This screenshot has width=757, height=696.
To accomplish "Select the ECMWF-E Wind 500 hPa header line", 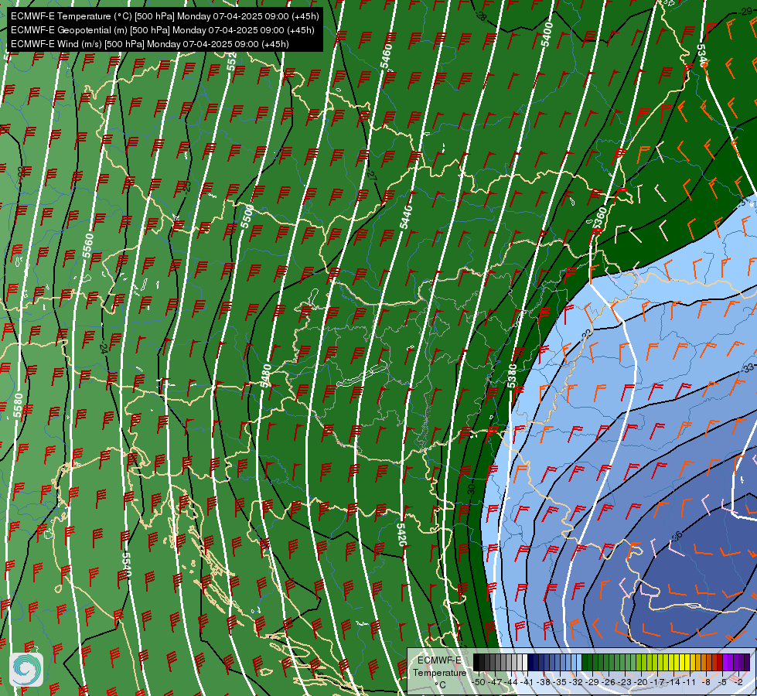I will click(150, 44).
